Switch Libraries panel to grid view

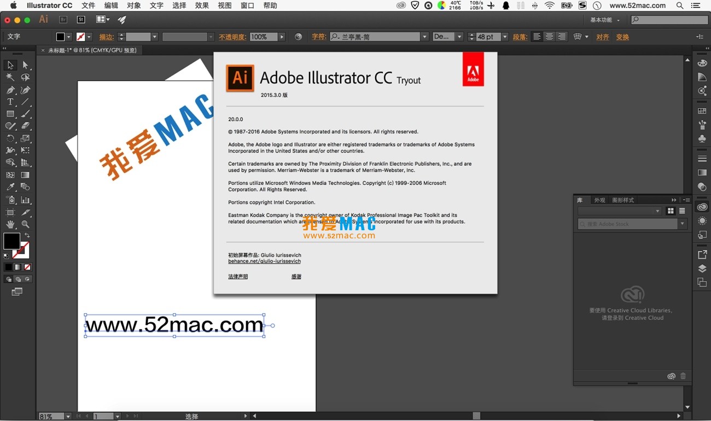tap(671, 211)
